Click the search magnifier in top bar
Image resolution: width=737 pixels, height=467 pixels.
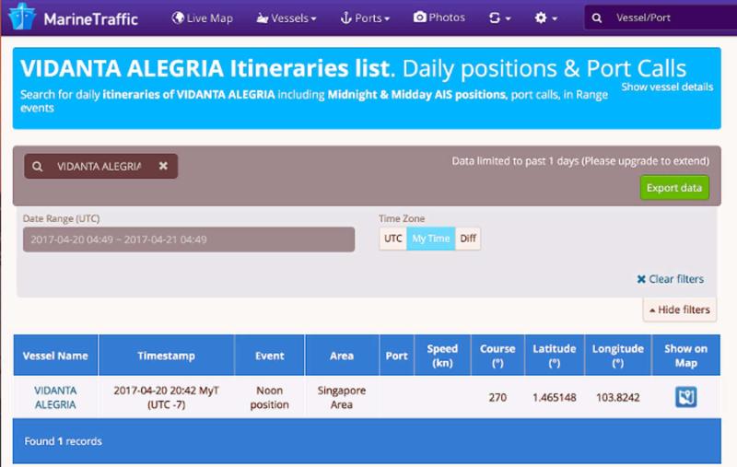click(598, 18)
